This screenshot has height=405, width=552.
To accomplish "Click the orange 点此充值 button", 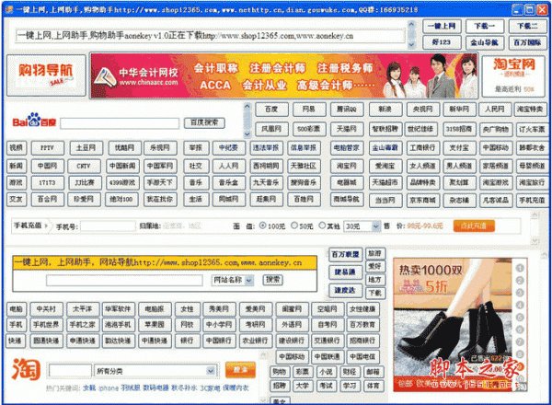I will [474, 226].
